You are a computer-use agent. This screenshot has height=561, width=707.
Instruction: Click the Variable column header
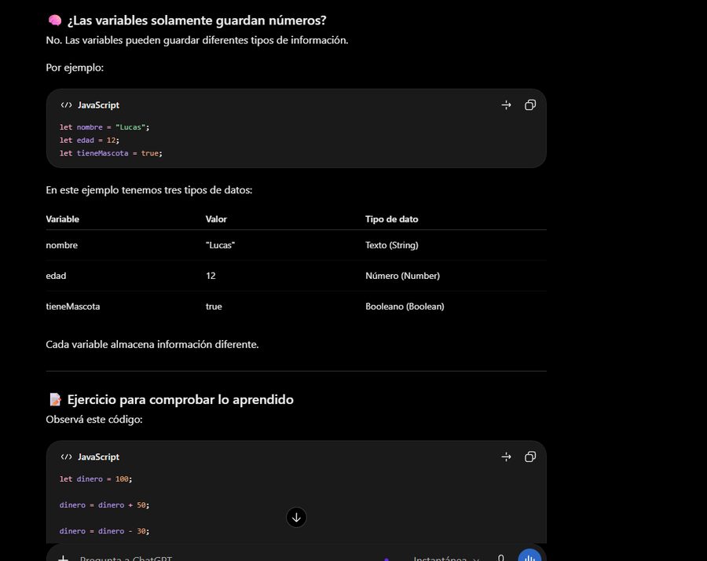tap(62, 219)
